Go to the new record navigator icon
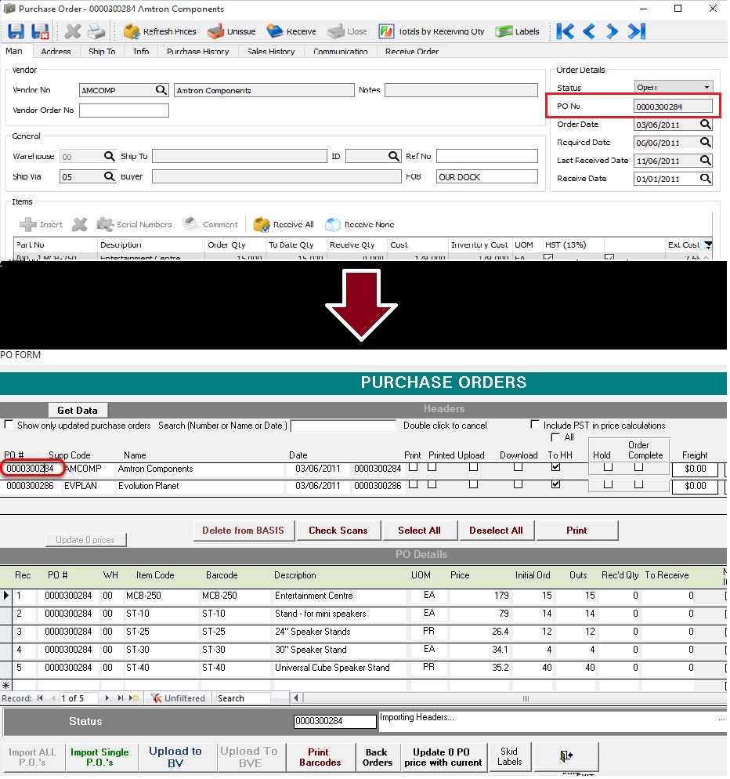 tap(133, 698)
